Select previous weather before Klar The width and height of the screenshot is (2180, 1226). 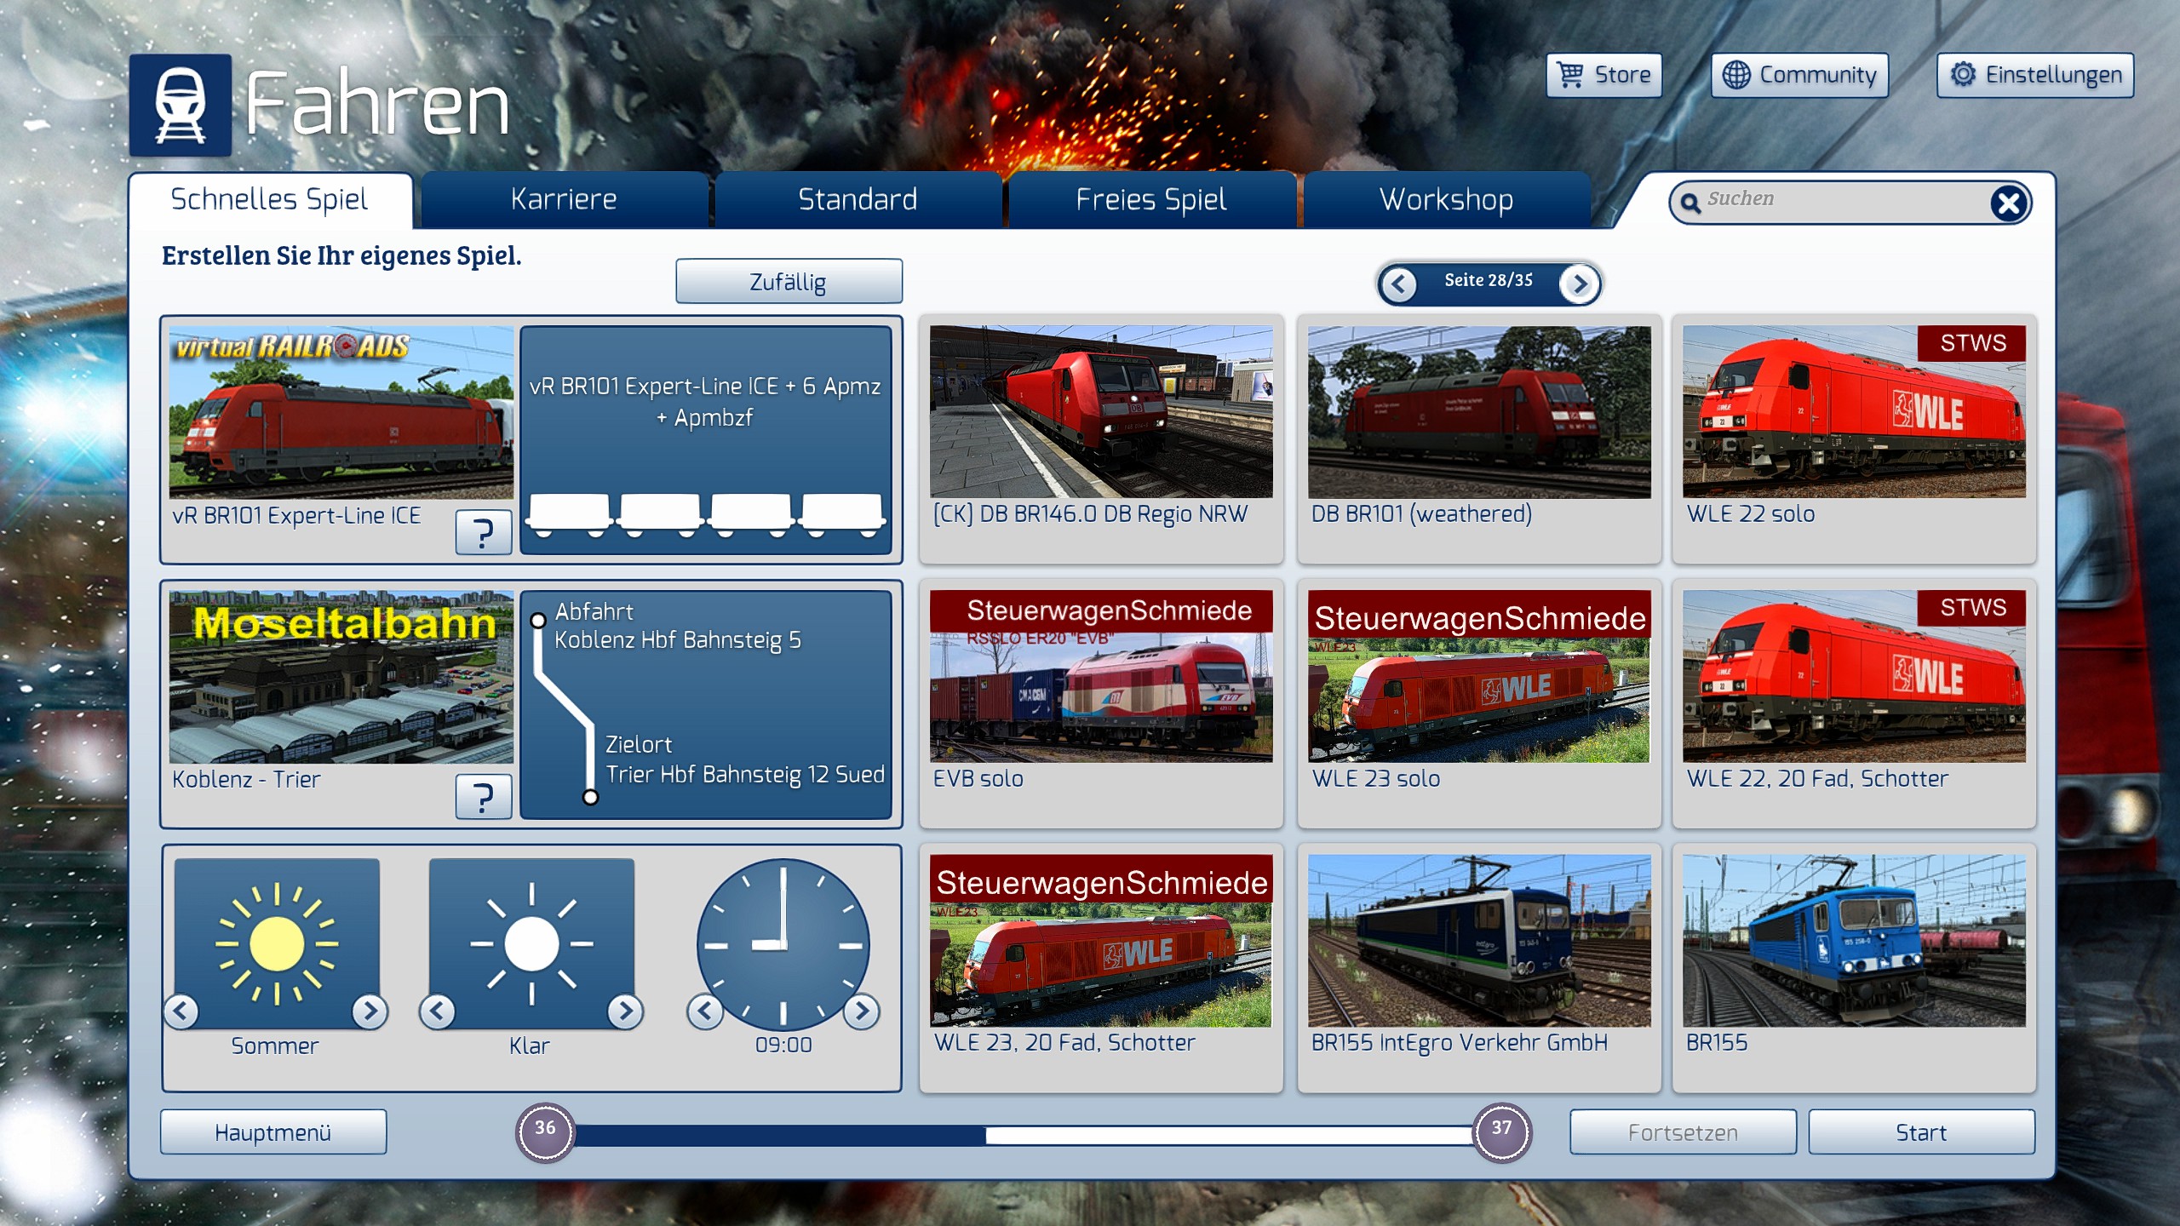pyautogui.click(x=438, y=1011)
